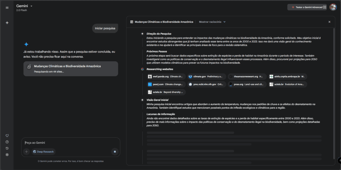
Task: Open the pnas.org Land-use source chip
Action: [x=247, y=84]
